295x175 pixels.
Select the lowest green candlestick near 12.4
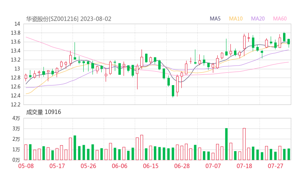point(173,91)
